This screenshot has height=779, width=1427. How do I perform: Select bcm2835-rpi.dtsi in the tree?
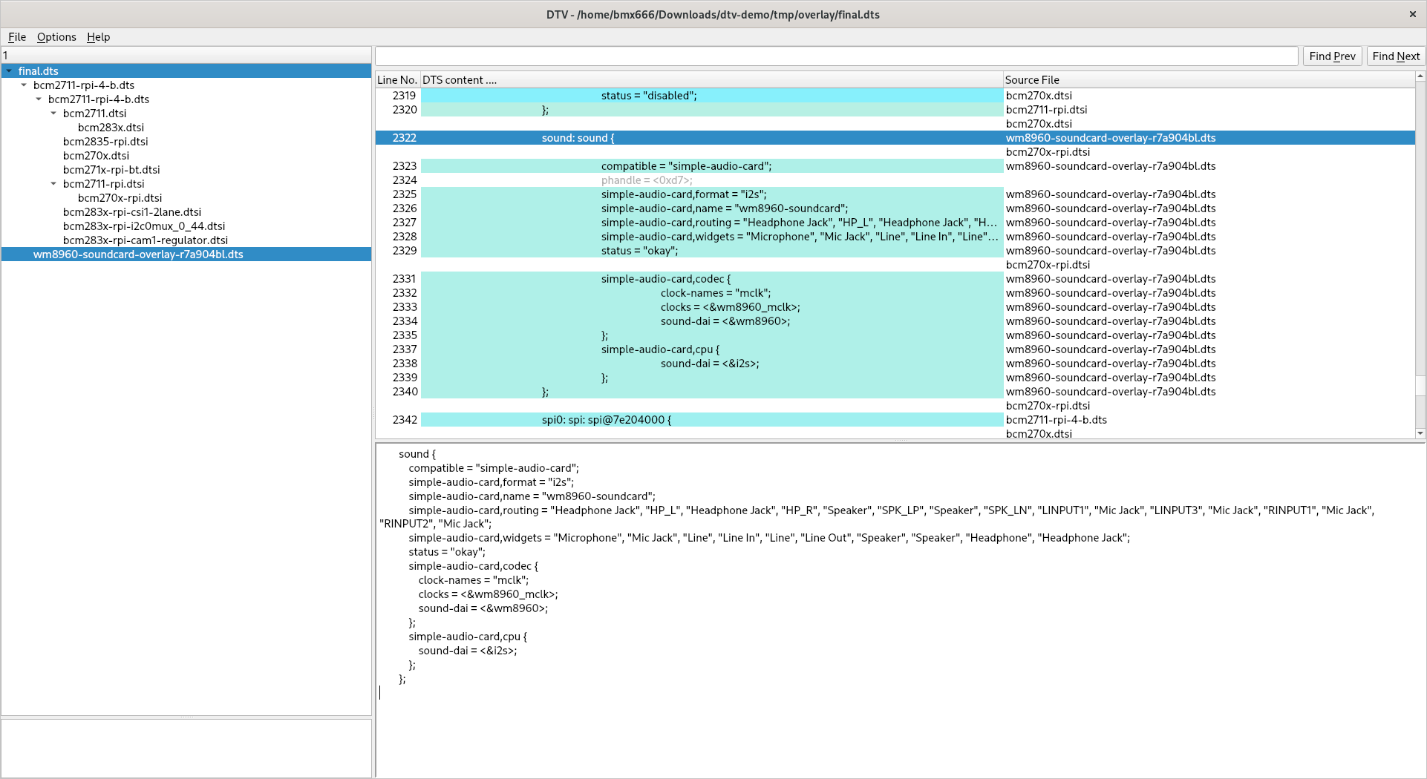(x=105, y=142)
